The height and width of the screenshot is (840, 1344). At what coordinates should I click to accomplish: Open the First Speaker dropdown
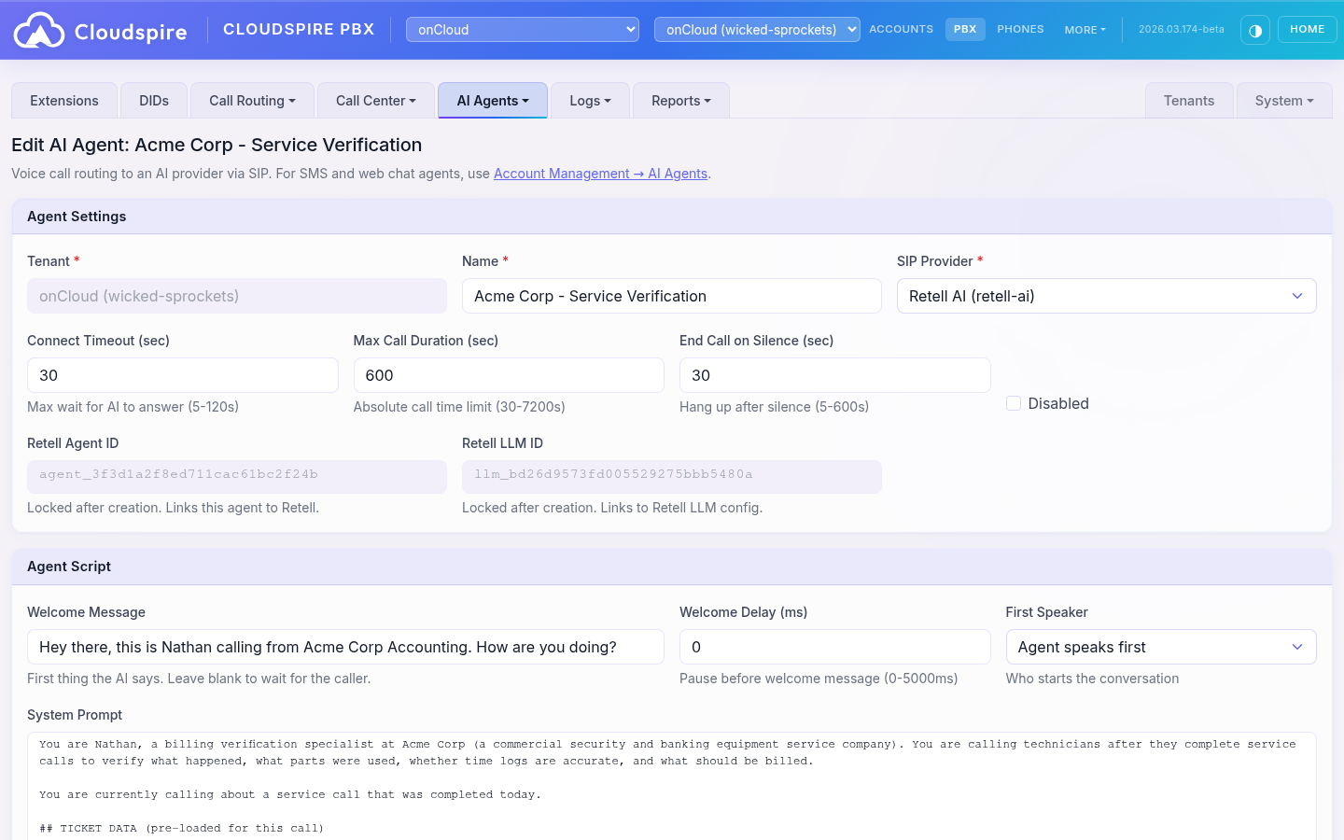point(1160,646)
